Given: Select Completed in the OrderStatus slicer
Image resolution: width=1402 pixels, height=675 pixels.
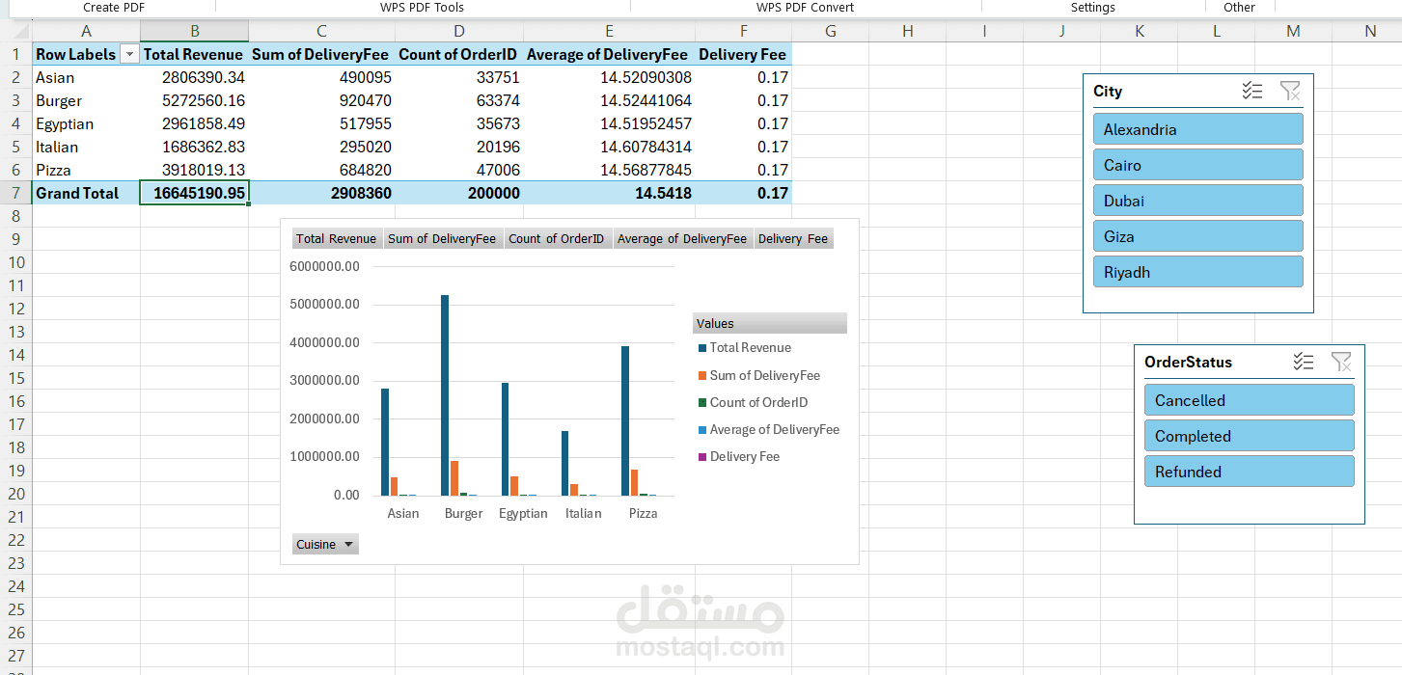Looking at the screenshot, I should [1249, 436].
